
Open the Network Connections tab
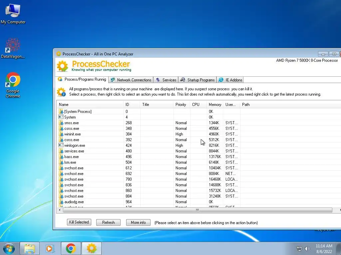point(131,80)
